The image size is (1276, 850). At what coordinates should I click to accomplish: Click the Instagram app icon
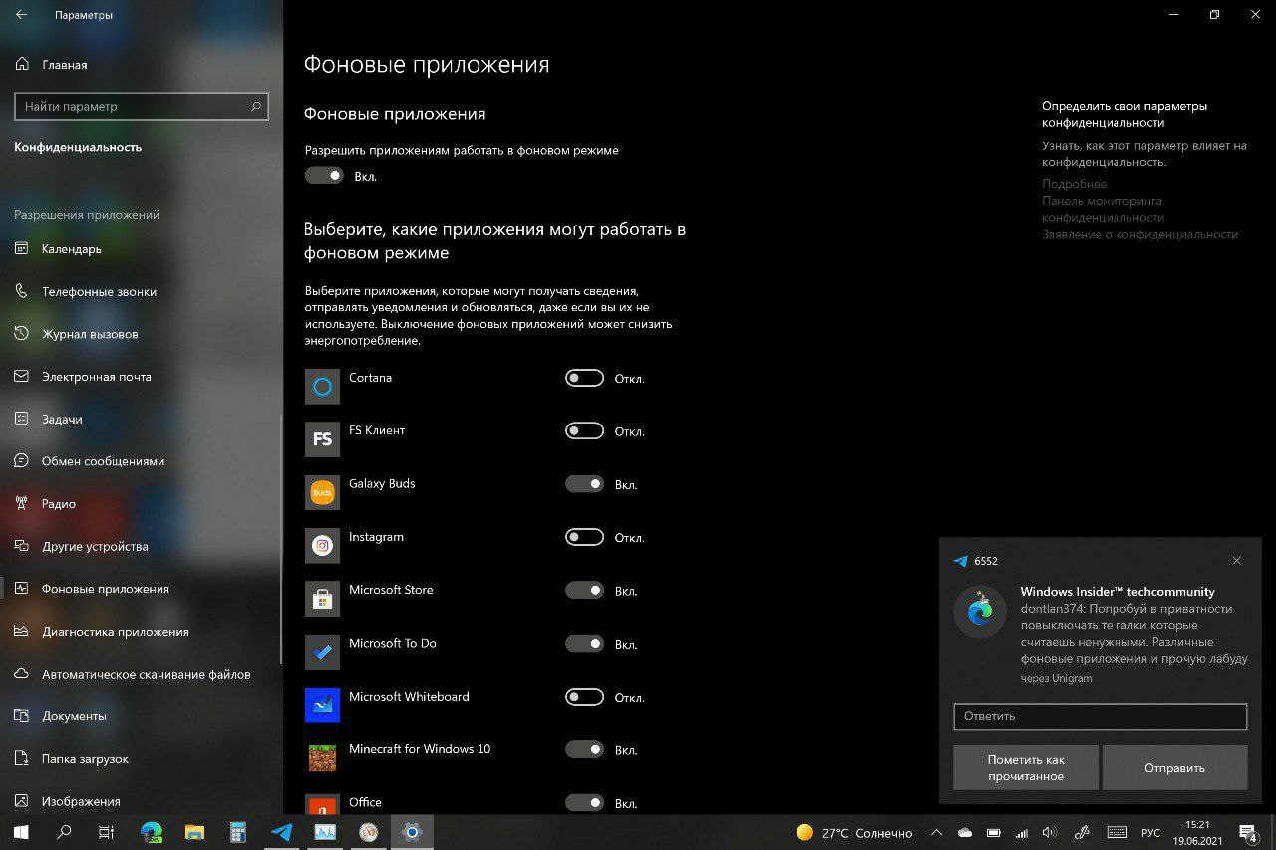coord(322,545)
